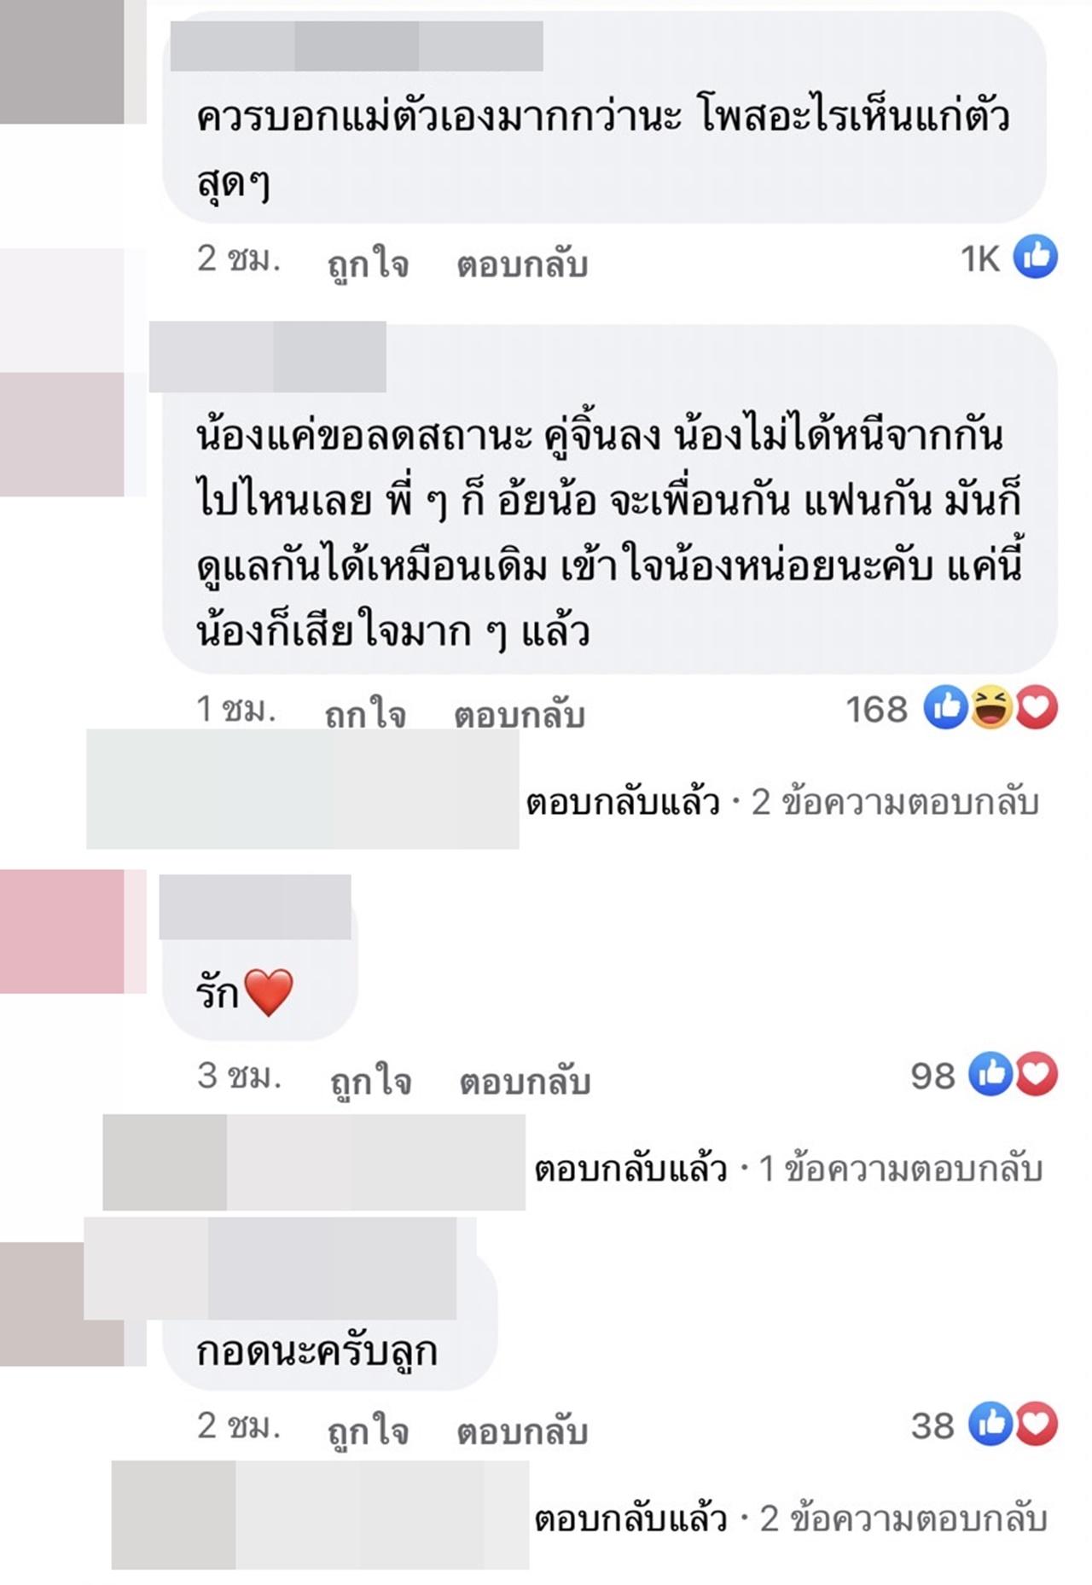Toggle ถูกใจ on the กอดนะครับลูก comment
Image resolution: width=1092 pixels, height=1585 pixels.
(368, 1430)
